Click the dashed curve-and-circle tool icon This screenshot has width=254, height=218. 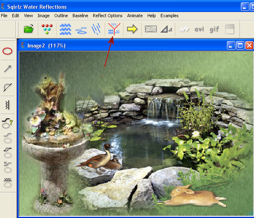(8, 153)
